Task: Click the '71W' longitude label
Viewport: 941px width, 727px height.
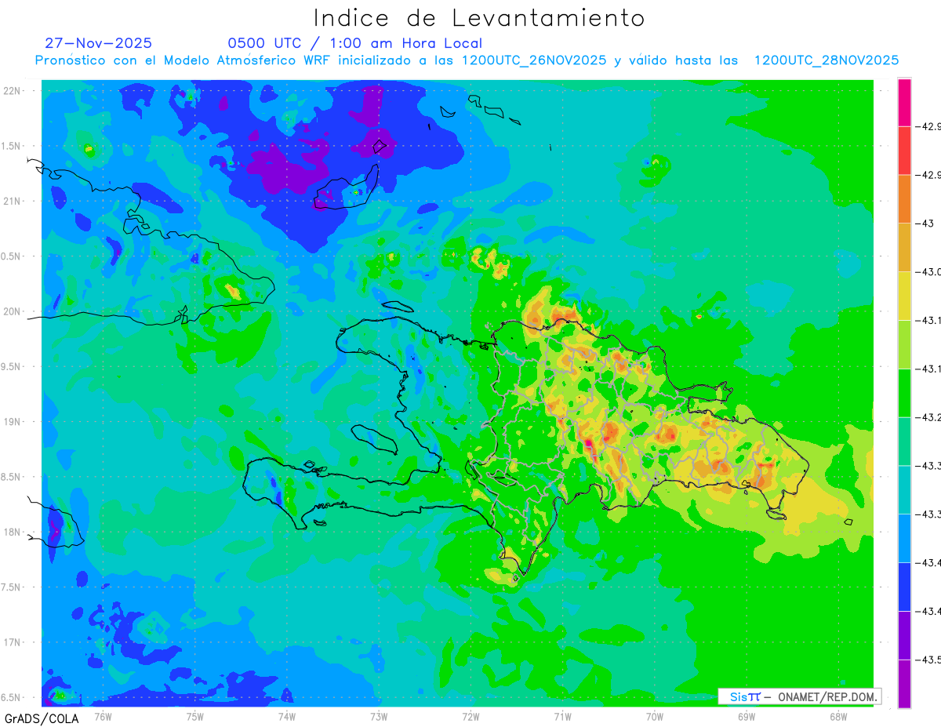Action: pyautogui.click(x=562, y=716)
